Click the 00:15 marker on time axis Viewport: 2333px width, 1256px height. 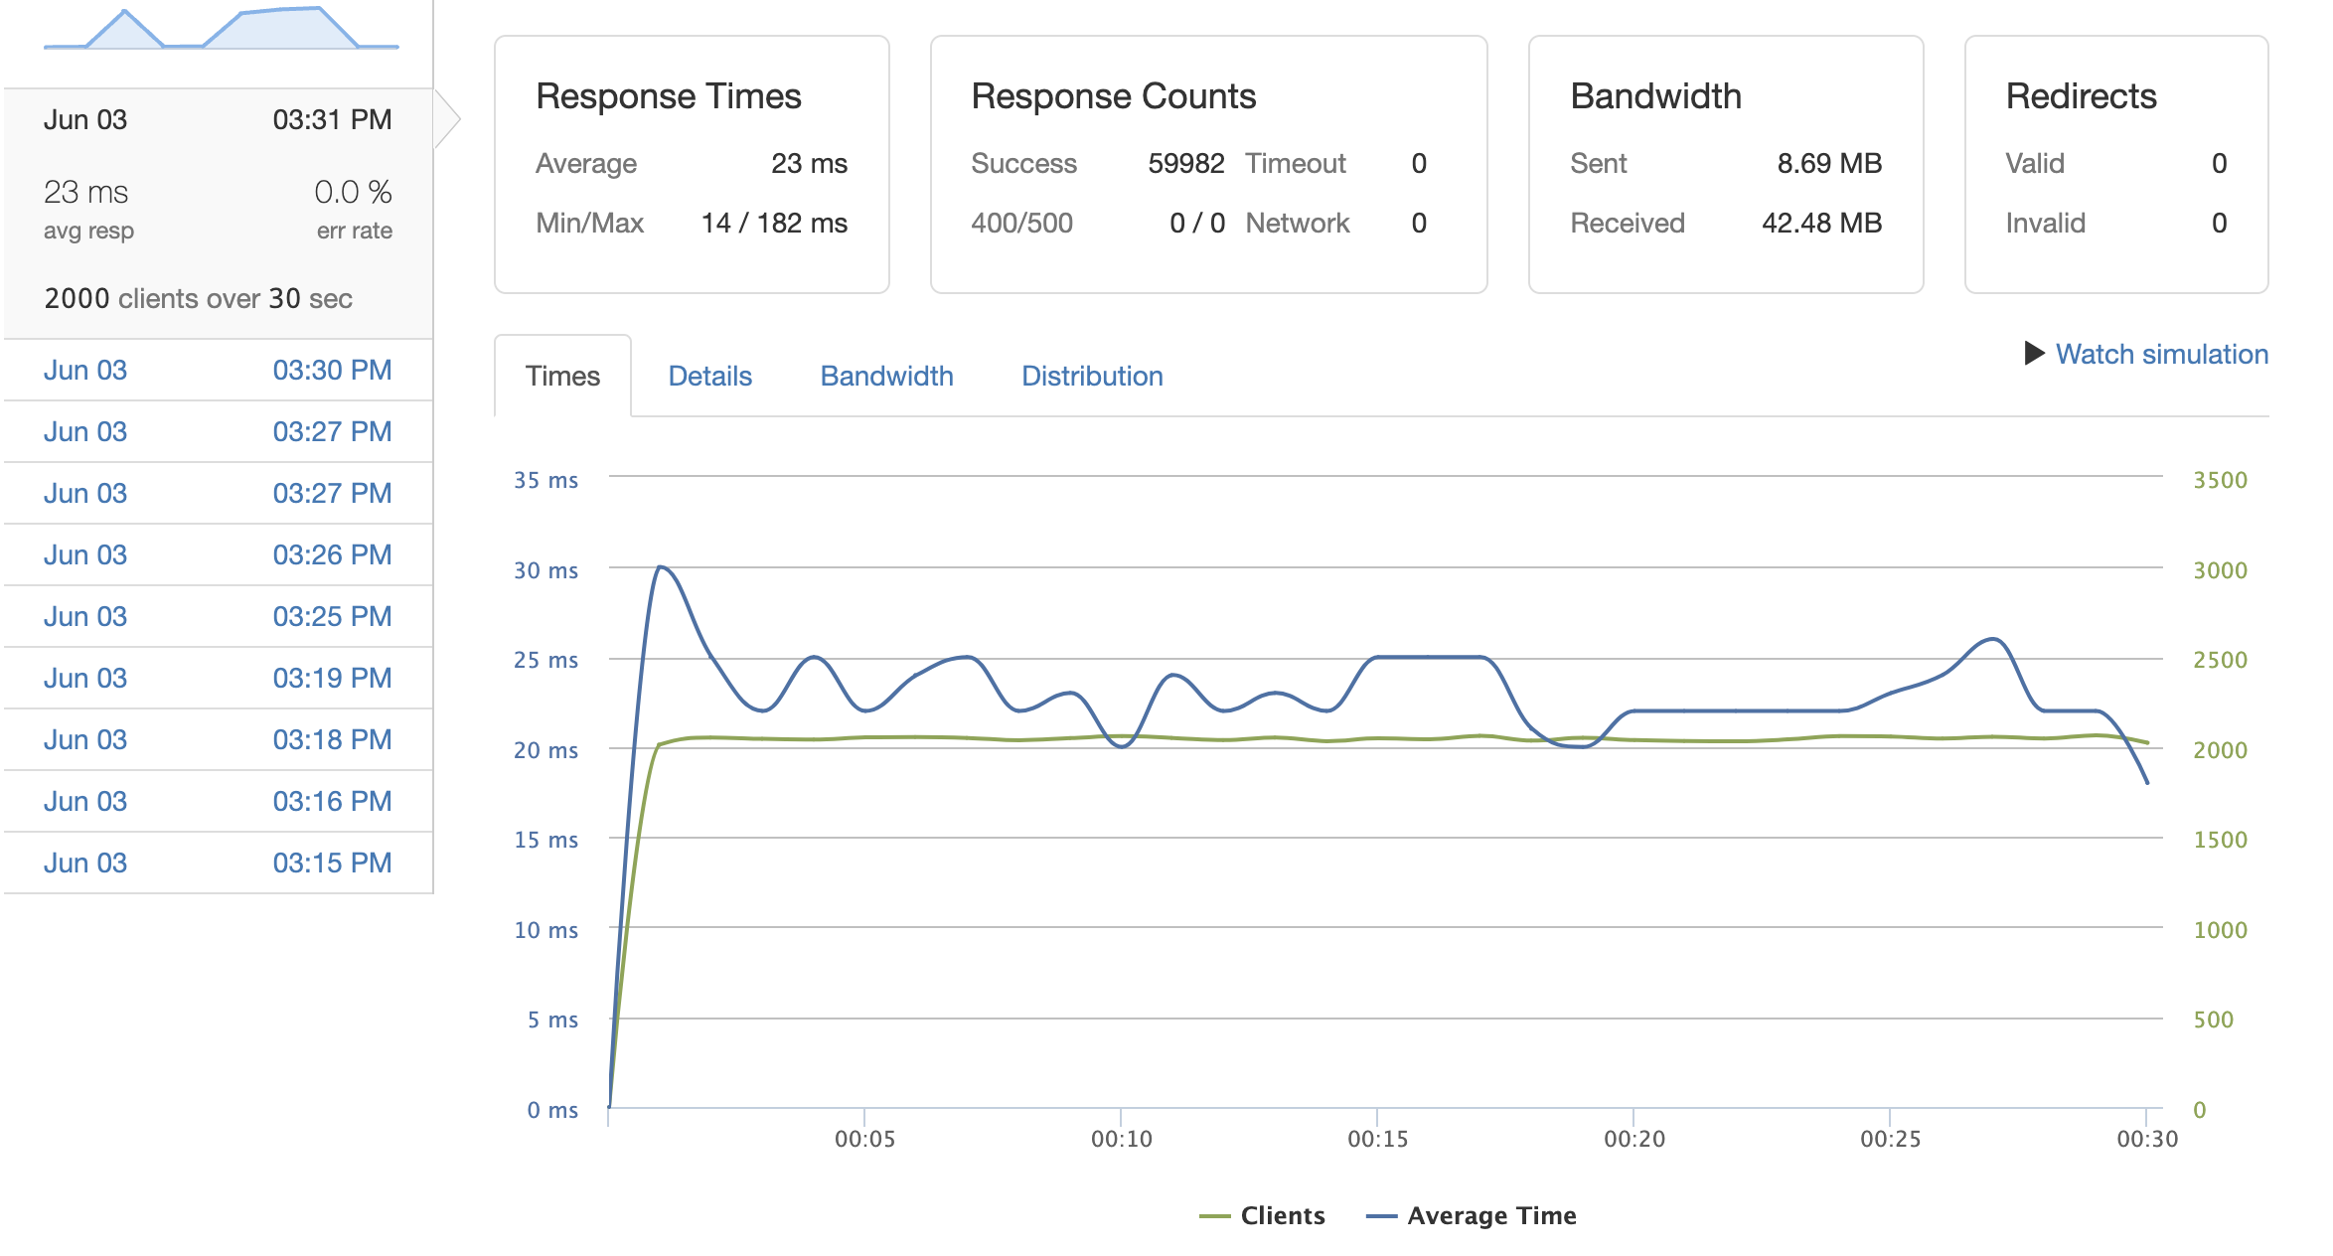click(x=1377, y=1139)
